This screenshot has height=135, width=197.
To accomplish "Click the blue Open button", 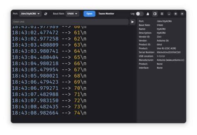I will tap(89, 14).
